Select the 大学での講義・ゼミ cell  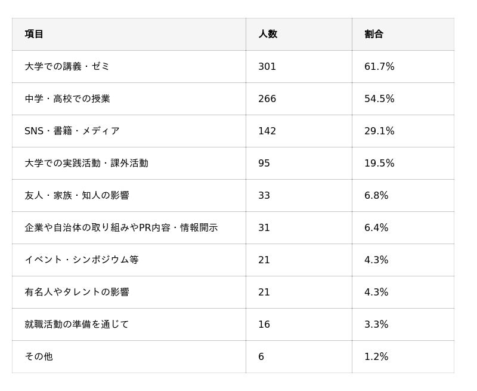tap(67, 66)
